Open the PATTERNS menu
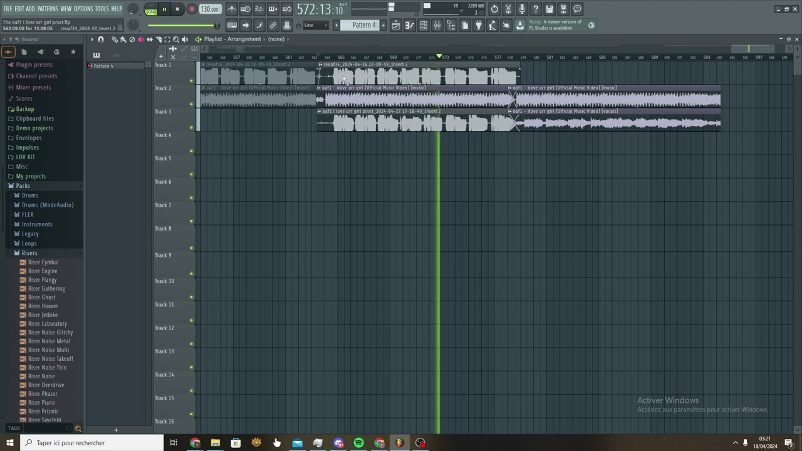The height and width of the screenshot is (451, 802). click(x=48, y=9)
